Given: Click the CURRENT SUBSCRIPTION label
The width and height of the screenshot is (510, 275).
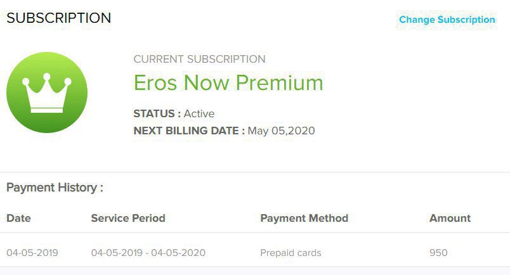Looking at the screenshot, I should 199,59.
